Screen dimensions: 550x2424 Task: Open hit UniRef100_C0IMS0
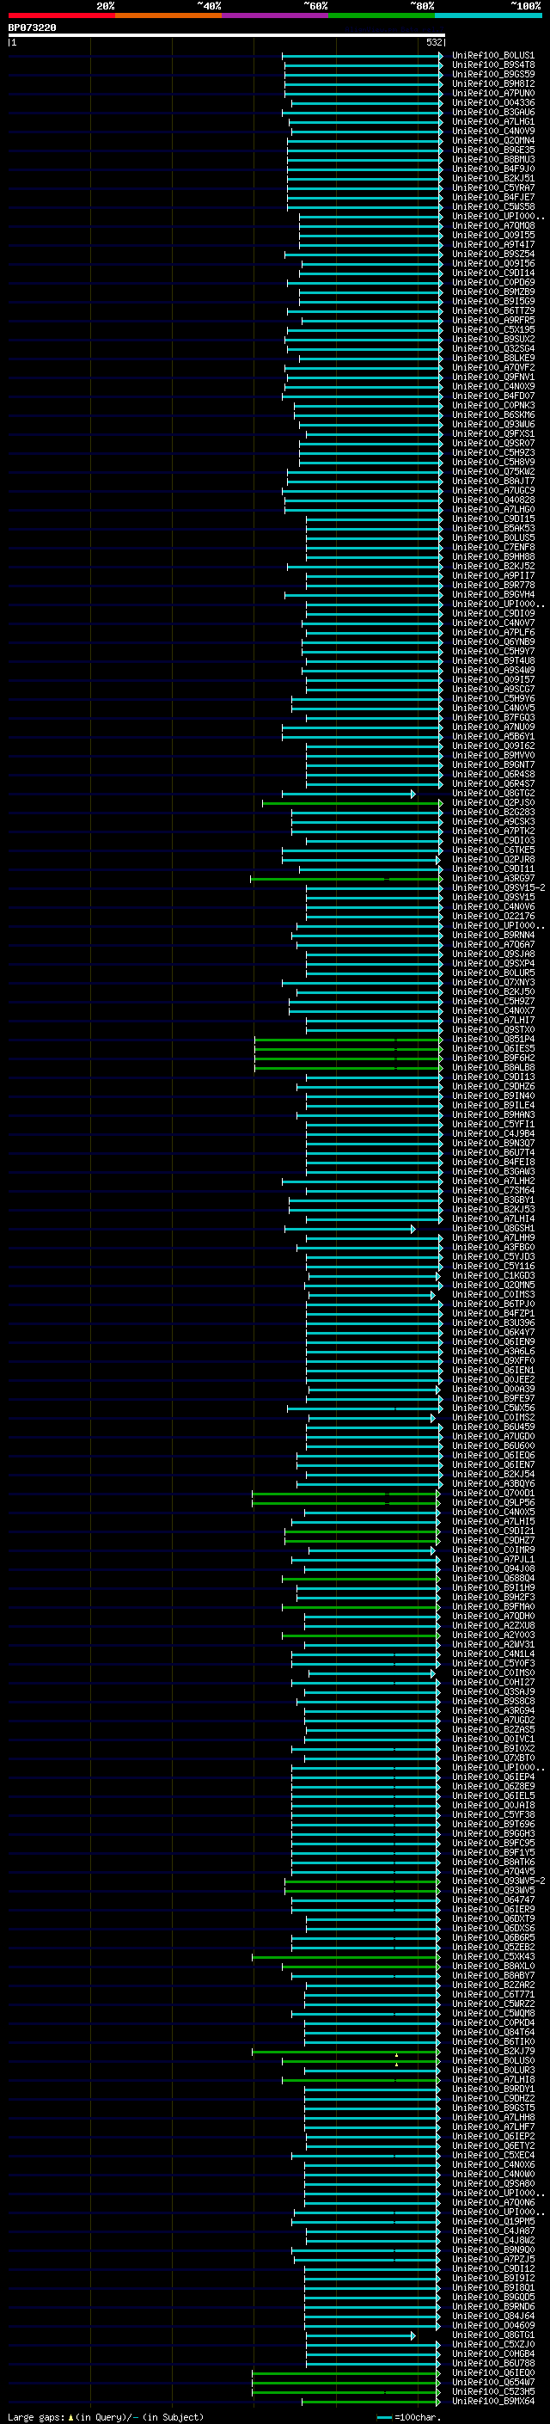tap(492, 1673)
